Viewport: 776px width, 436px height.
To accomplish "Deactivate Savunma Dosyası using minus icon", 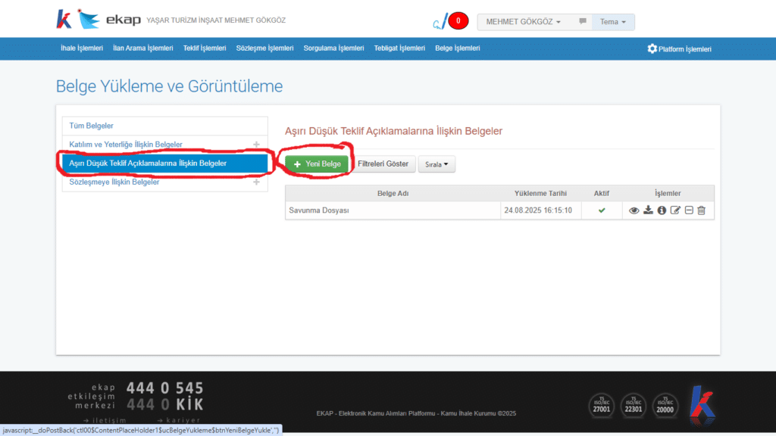I will [688, 210].
